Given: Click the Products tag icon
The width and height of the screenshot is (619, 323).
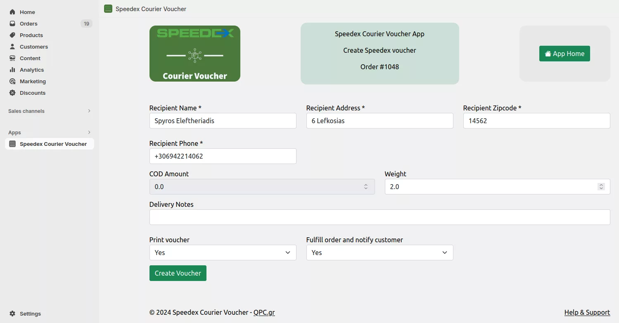Looking at the screenshot, I should click(x=12, y=35).
